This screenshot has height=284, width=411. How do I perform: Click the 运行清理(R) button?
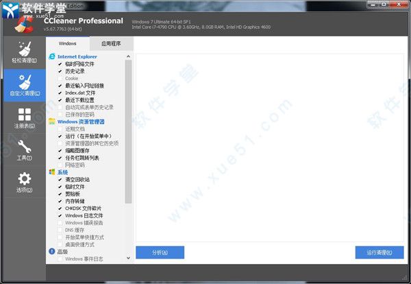[x=379, y=252]
